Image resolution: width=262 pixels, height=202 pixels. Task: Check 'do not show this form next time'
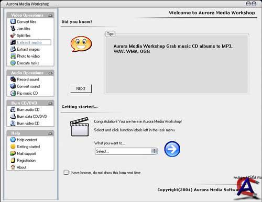coord(66,173)
